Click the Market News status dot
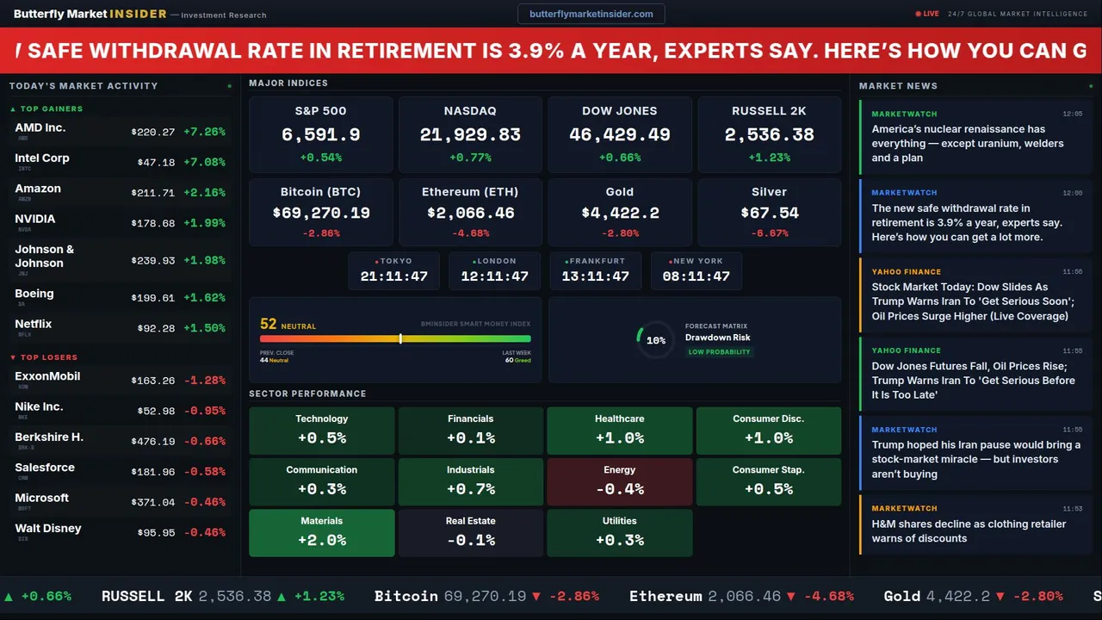 pyautogui.click(x=1090, y=86)
